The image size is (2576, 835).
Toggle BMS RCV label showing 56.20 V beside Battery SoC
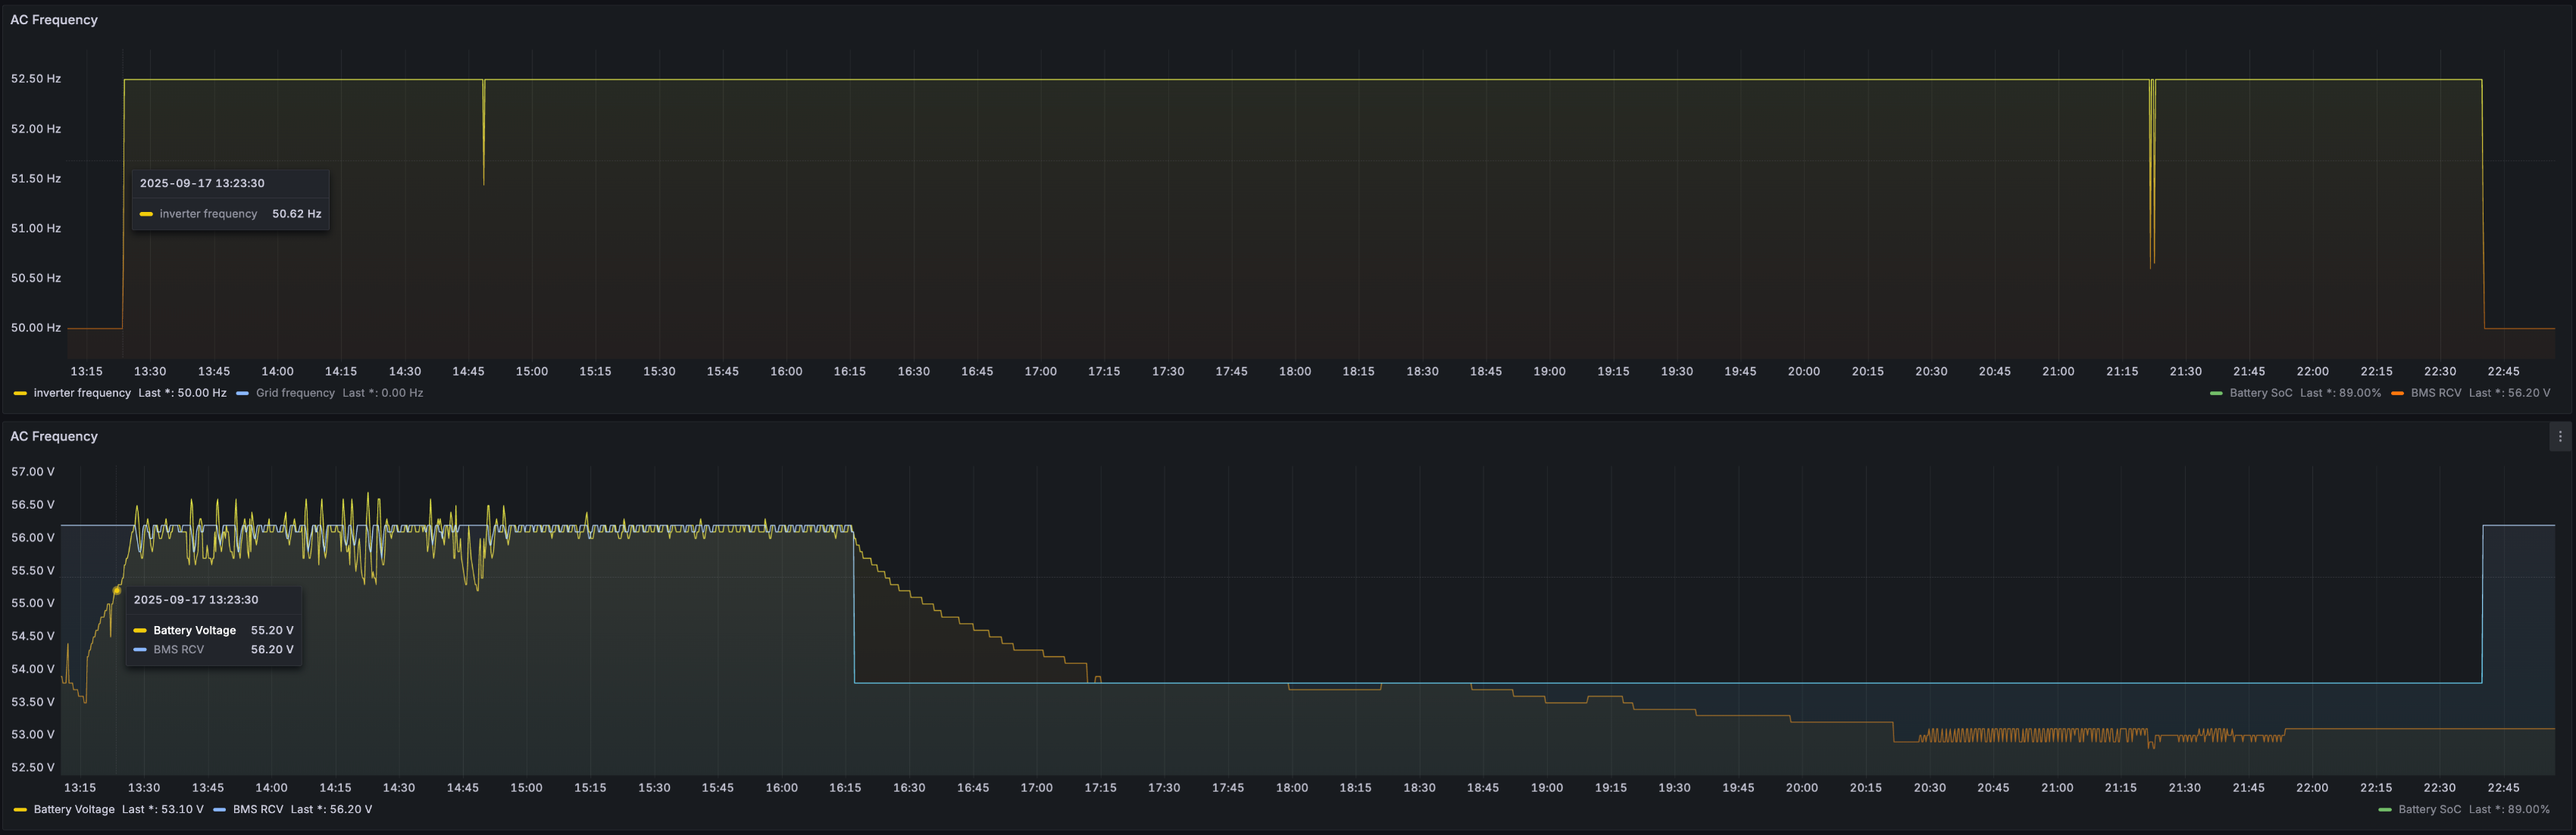coord(2435,394)
